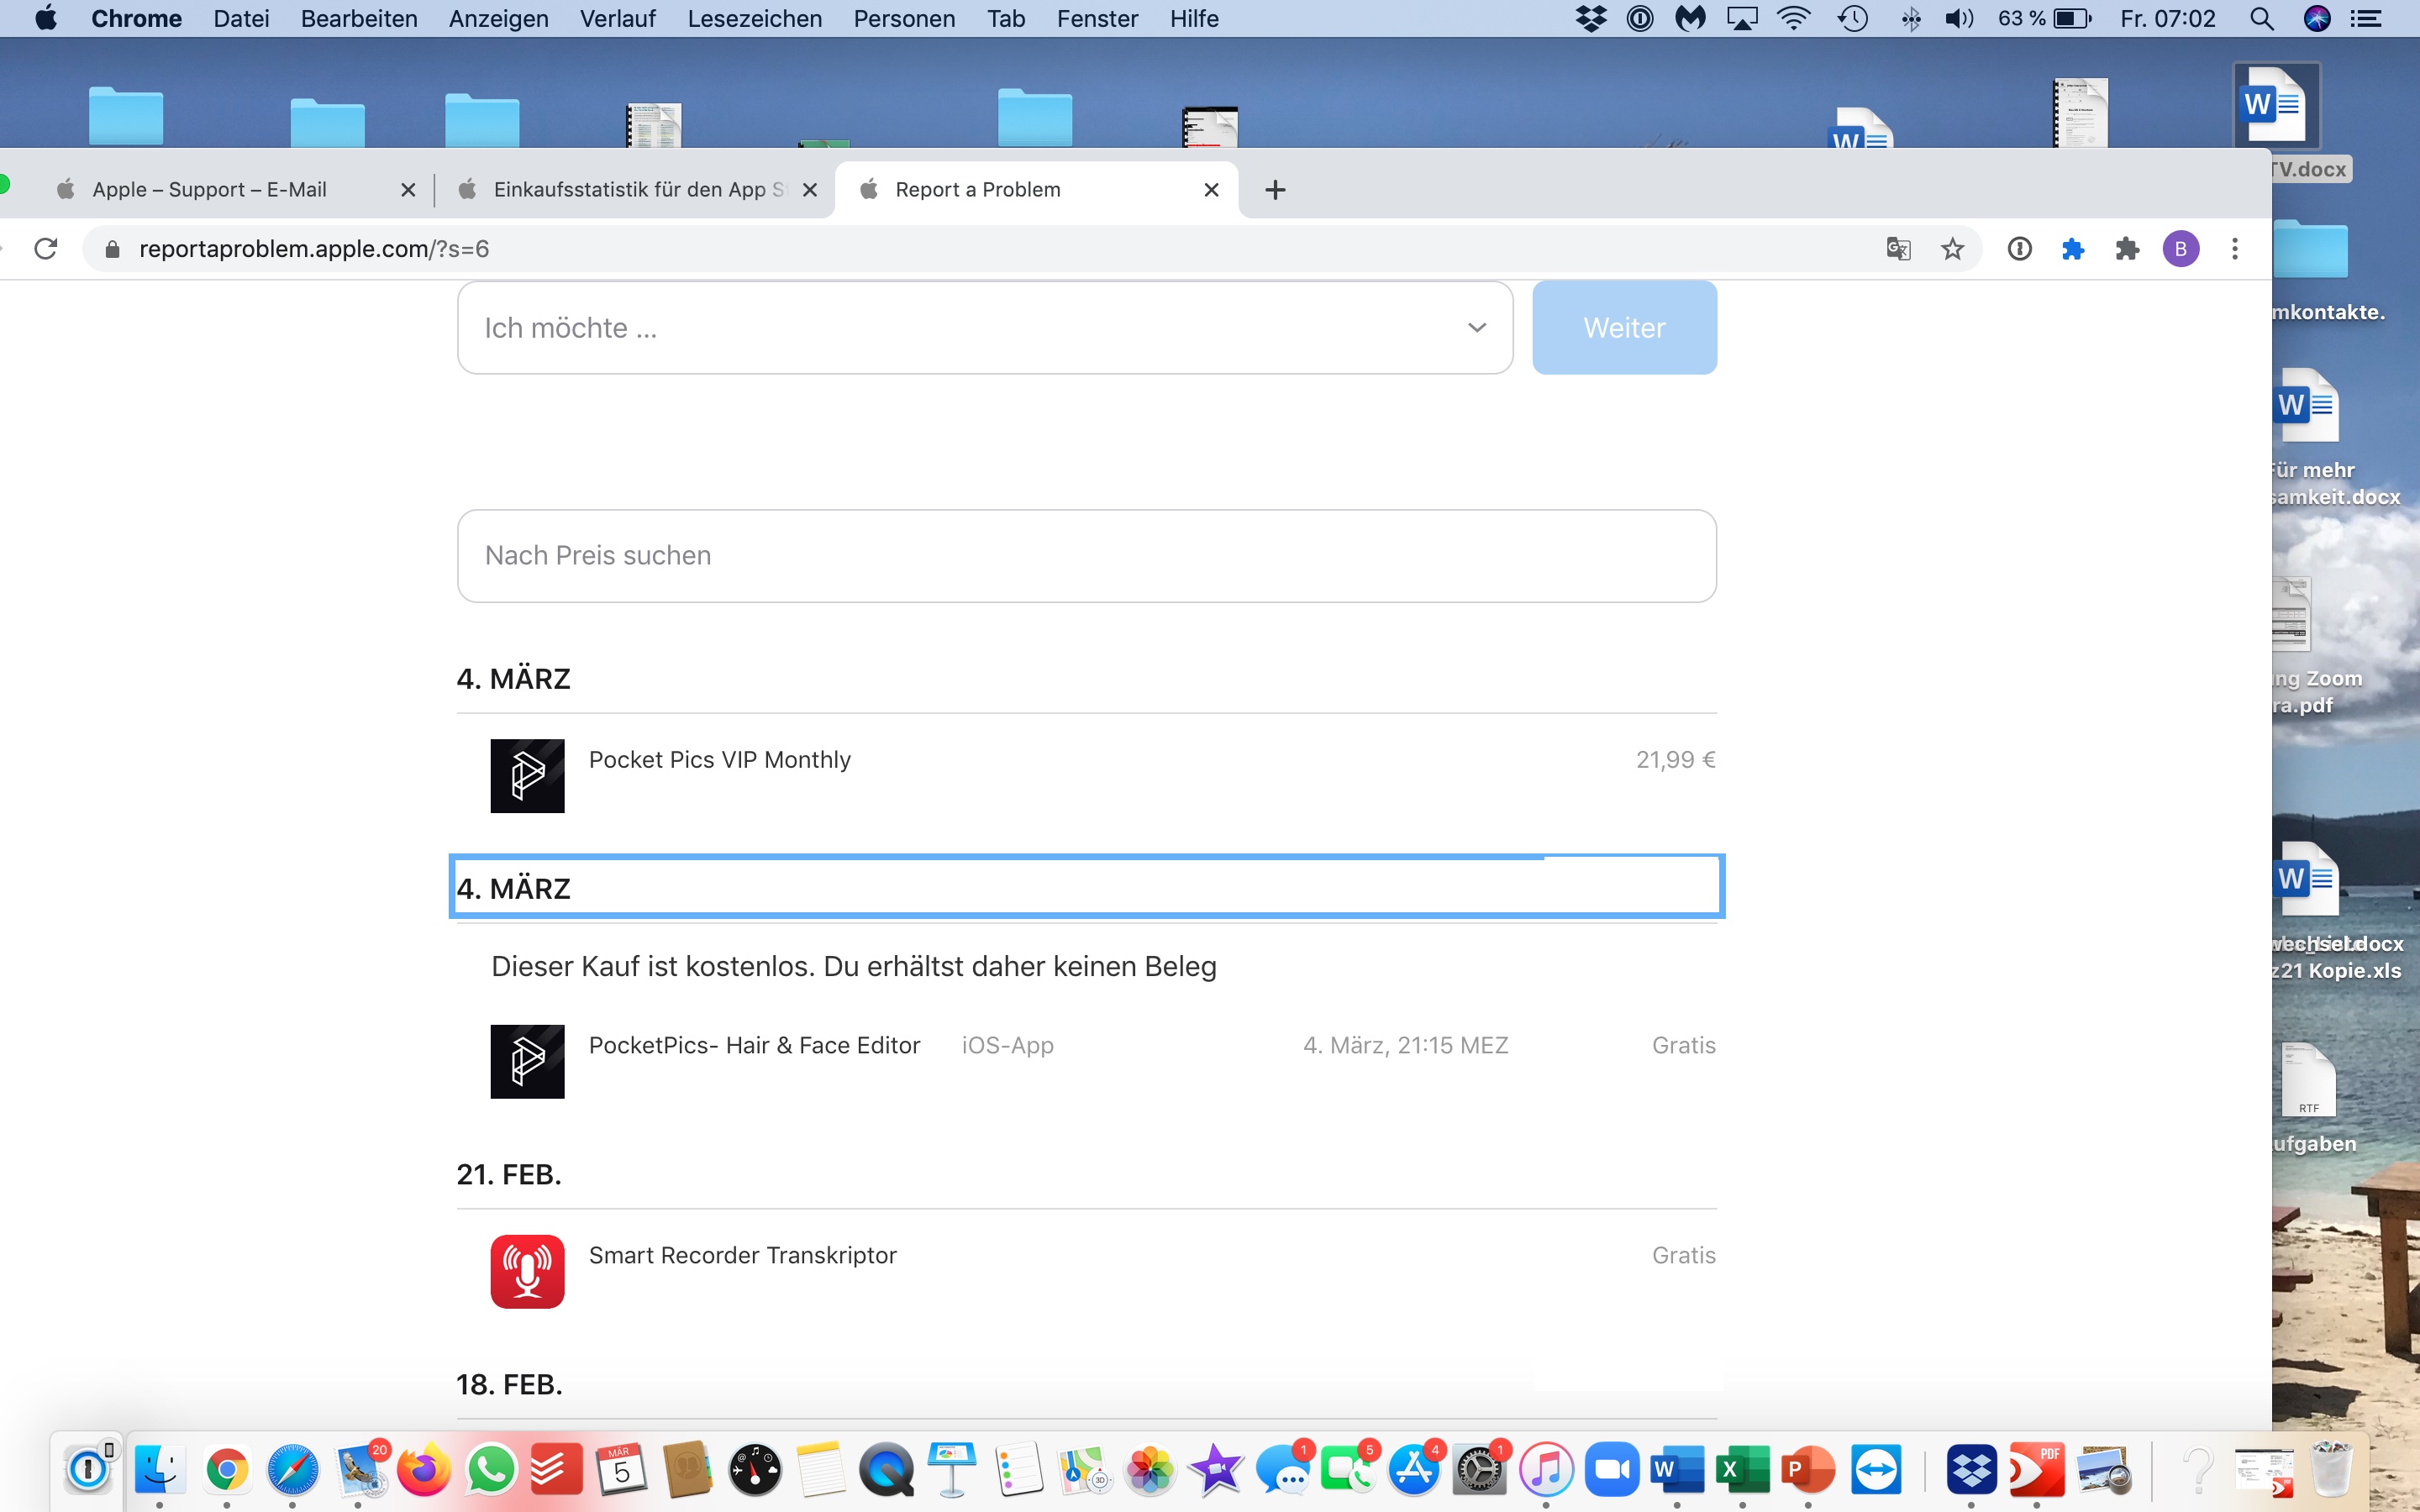Reload the Report a Problem page
The height and width of the screenshot is (1512, 2420).
pyautogui.click(x=46, y=249)
